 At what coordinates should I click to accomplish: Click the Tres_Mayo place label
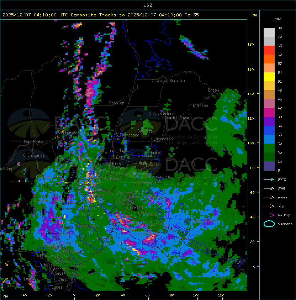pyautogui.click(x=117, y=151)
